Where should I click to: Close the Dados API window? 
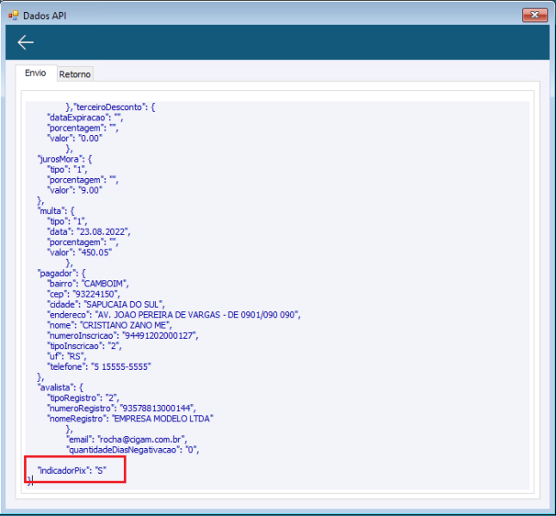pyautogui.click(x=534, y=15)
